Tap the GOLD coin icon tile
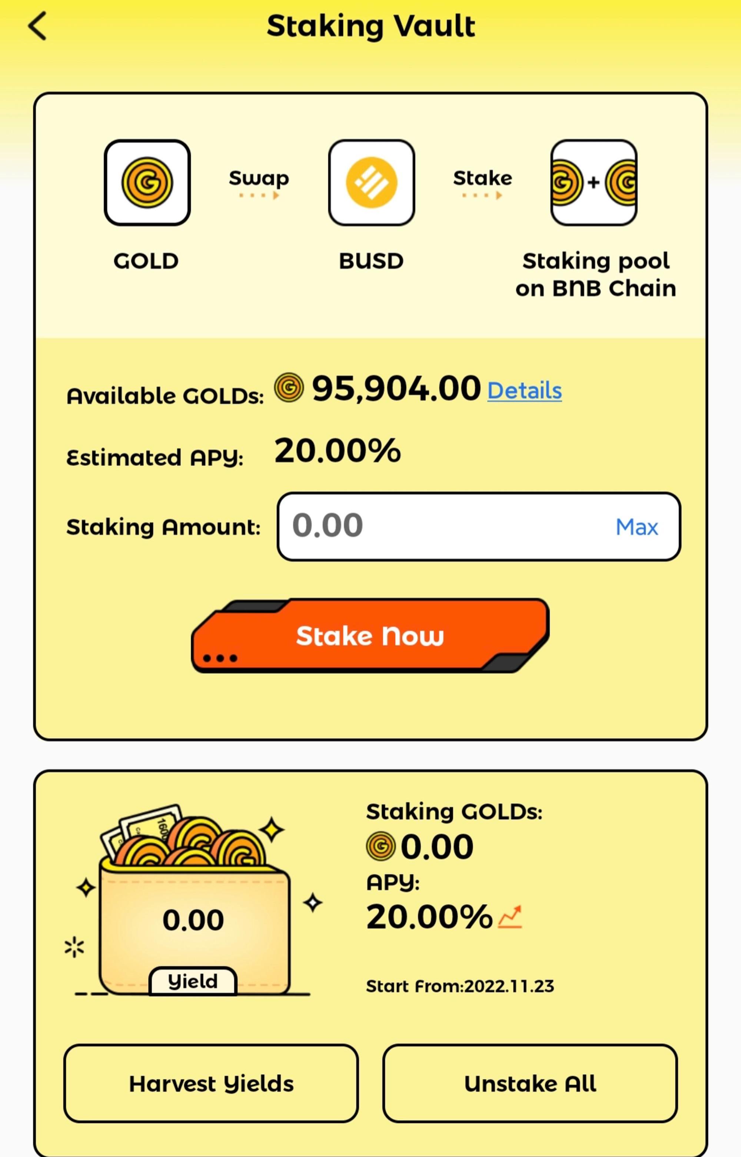741x1157 pixels. [x=147, y=183]
